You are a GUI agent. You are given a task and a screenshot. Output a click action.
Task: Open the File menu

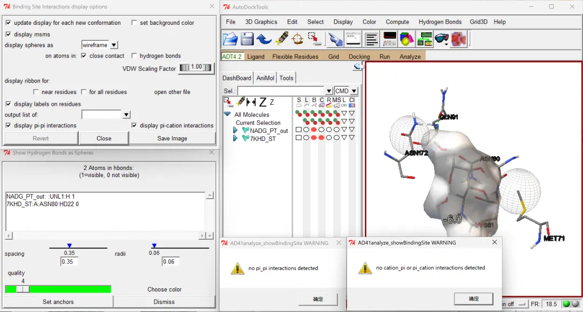[231, 22]
